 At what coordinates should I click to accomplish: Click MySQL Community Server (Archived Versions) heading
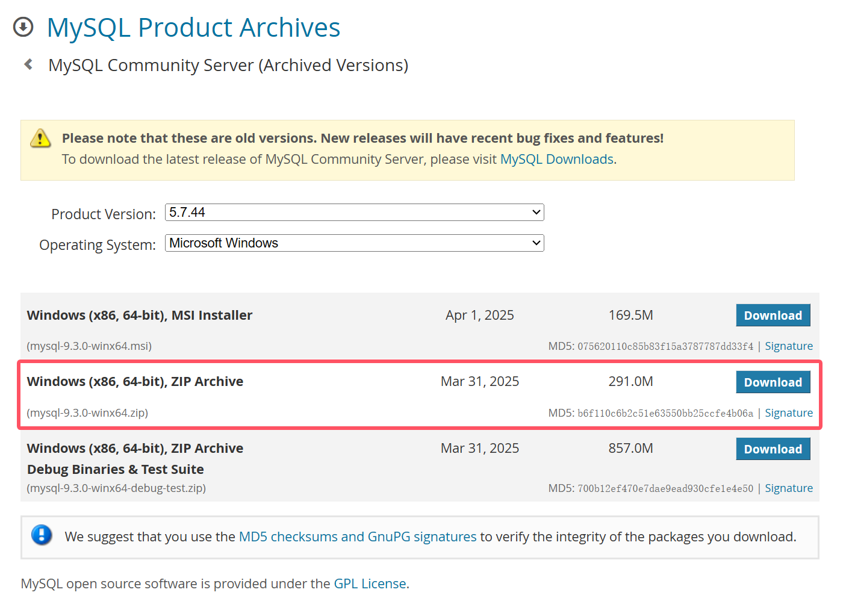(228, 65)
